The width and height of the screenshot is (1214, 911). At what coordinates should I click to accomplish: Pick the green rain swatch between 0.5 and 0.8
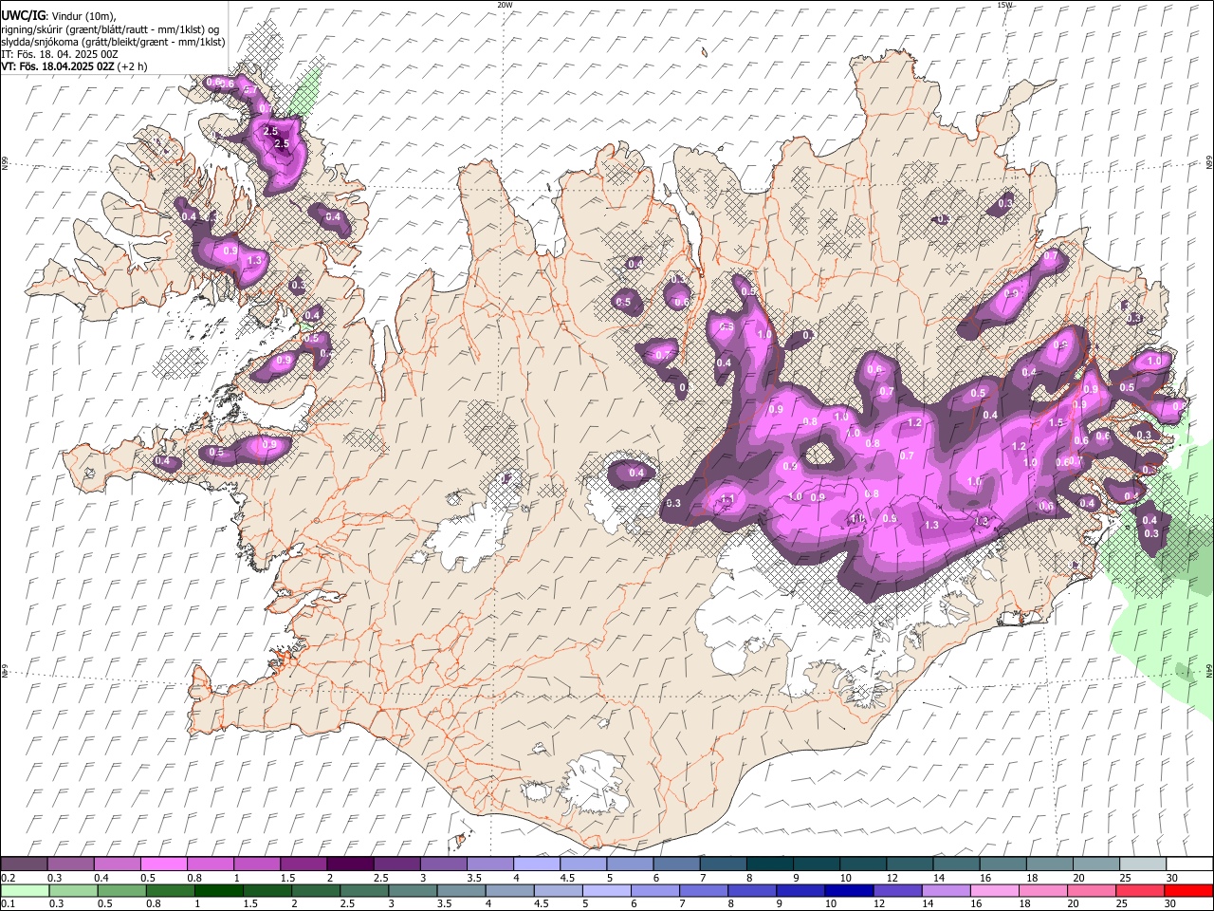120,891
